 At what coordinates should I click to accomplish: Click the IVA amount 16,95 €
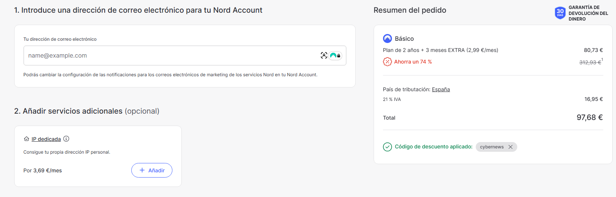(594, 99)
